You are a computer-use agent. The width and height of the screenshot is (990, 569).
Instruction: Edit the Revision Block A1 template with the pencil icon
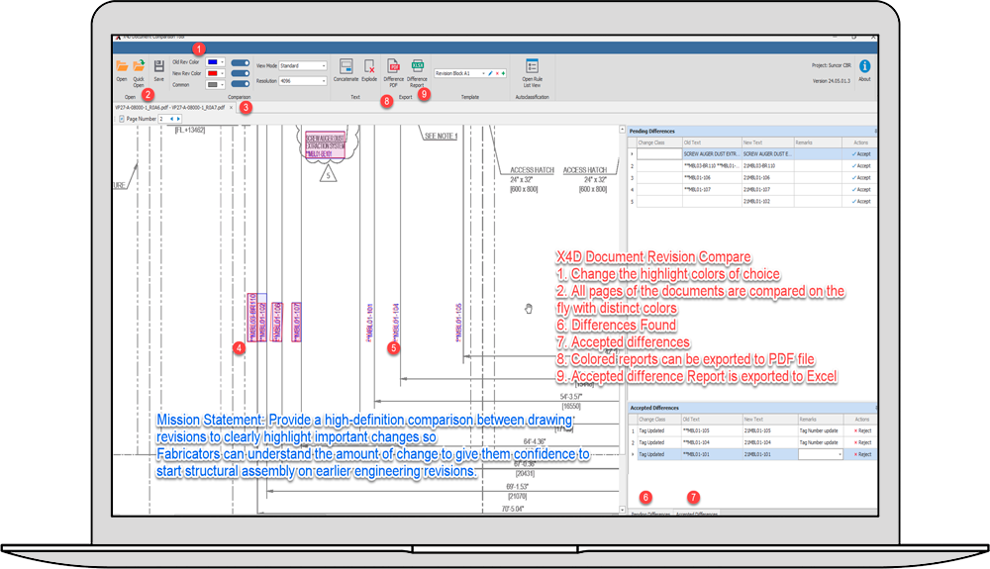(x=491, y=74)
